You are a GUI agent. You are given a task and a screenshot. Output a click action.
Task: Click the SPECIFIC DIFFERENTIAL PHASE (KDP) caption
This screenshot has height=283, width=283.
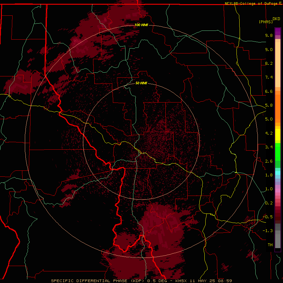[98, 281]
